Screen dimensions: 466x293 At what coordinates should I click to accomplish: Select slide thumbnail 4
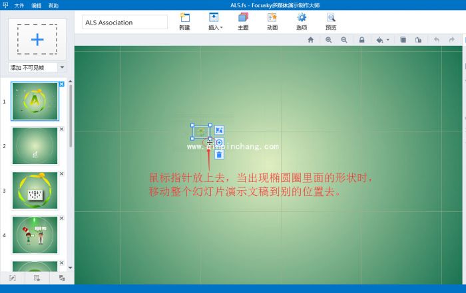point(35,235)
